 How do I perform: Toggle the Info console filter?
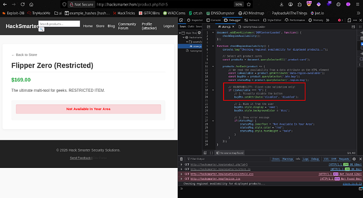coord(298,159)
